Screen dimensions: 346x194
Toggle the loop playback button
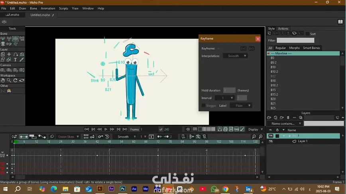tap(195, 129)
